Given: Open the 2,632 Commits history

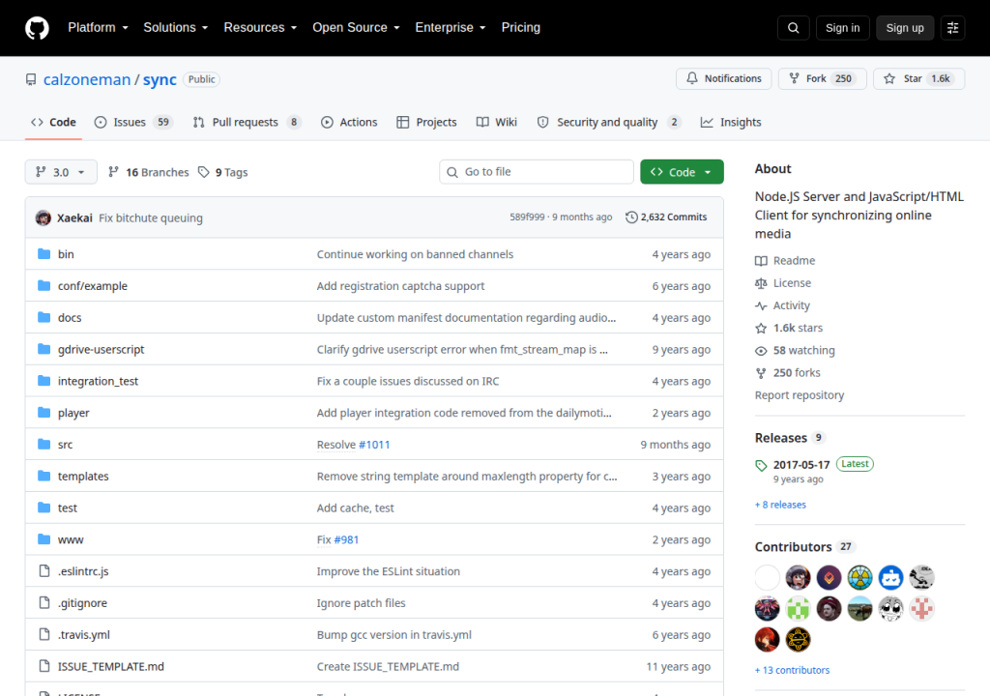Looking at the screenshot, I should tap(666, 217).
